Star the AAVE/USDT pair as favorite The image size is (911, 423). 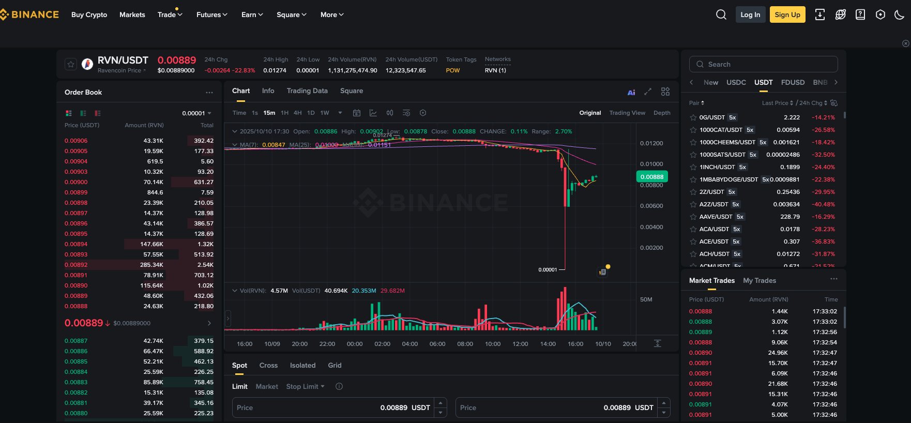click(x=693, y=217)
